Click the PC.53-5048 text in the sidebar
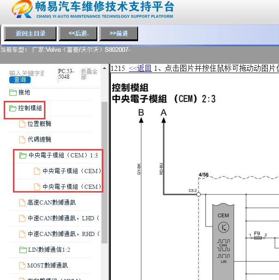279x280 pixels. [x=66, y=74]
